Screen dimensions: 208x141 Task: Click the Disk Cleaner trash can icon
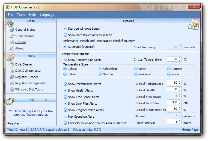click(12, 64)
